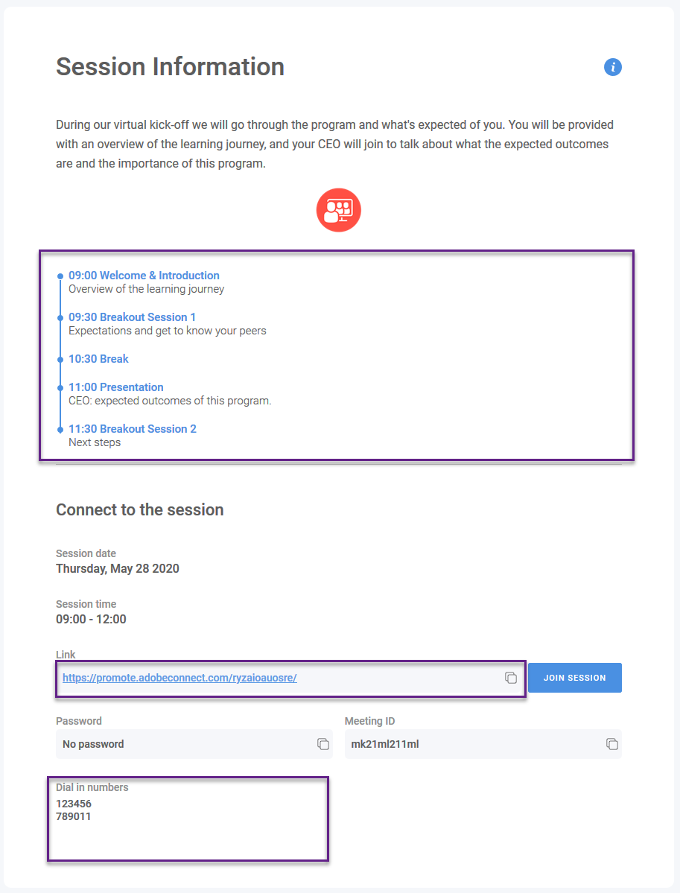Copy the session link
Image resolution: width=680 pixels, height=893 pixels.
511,678
